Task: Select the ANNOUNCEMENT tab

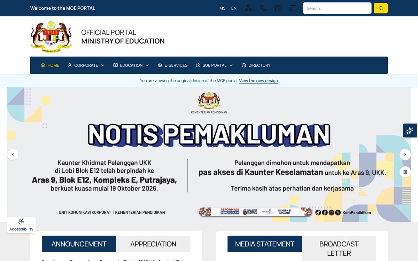Action: 79,244
